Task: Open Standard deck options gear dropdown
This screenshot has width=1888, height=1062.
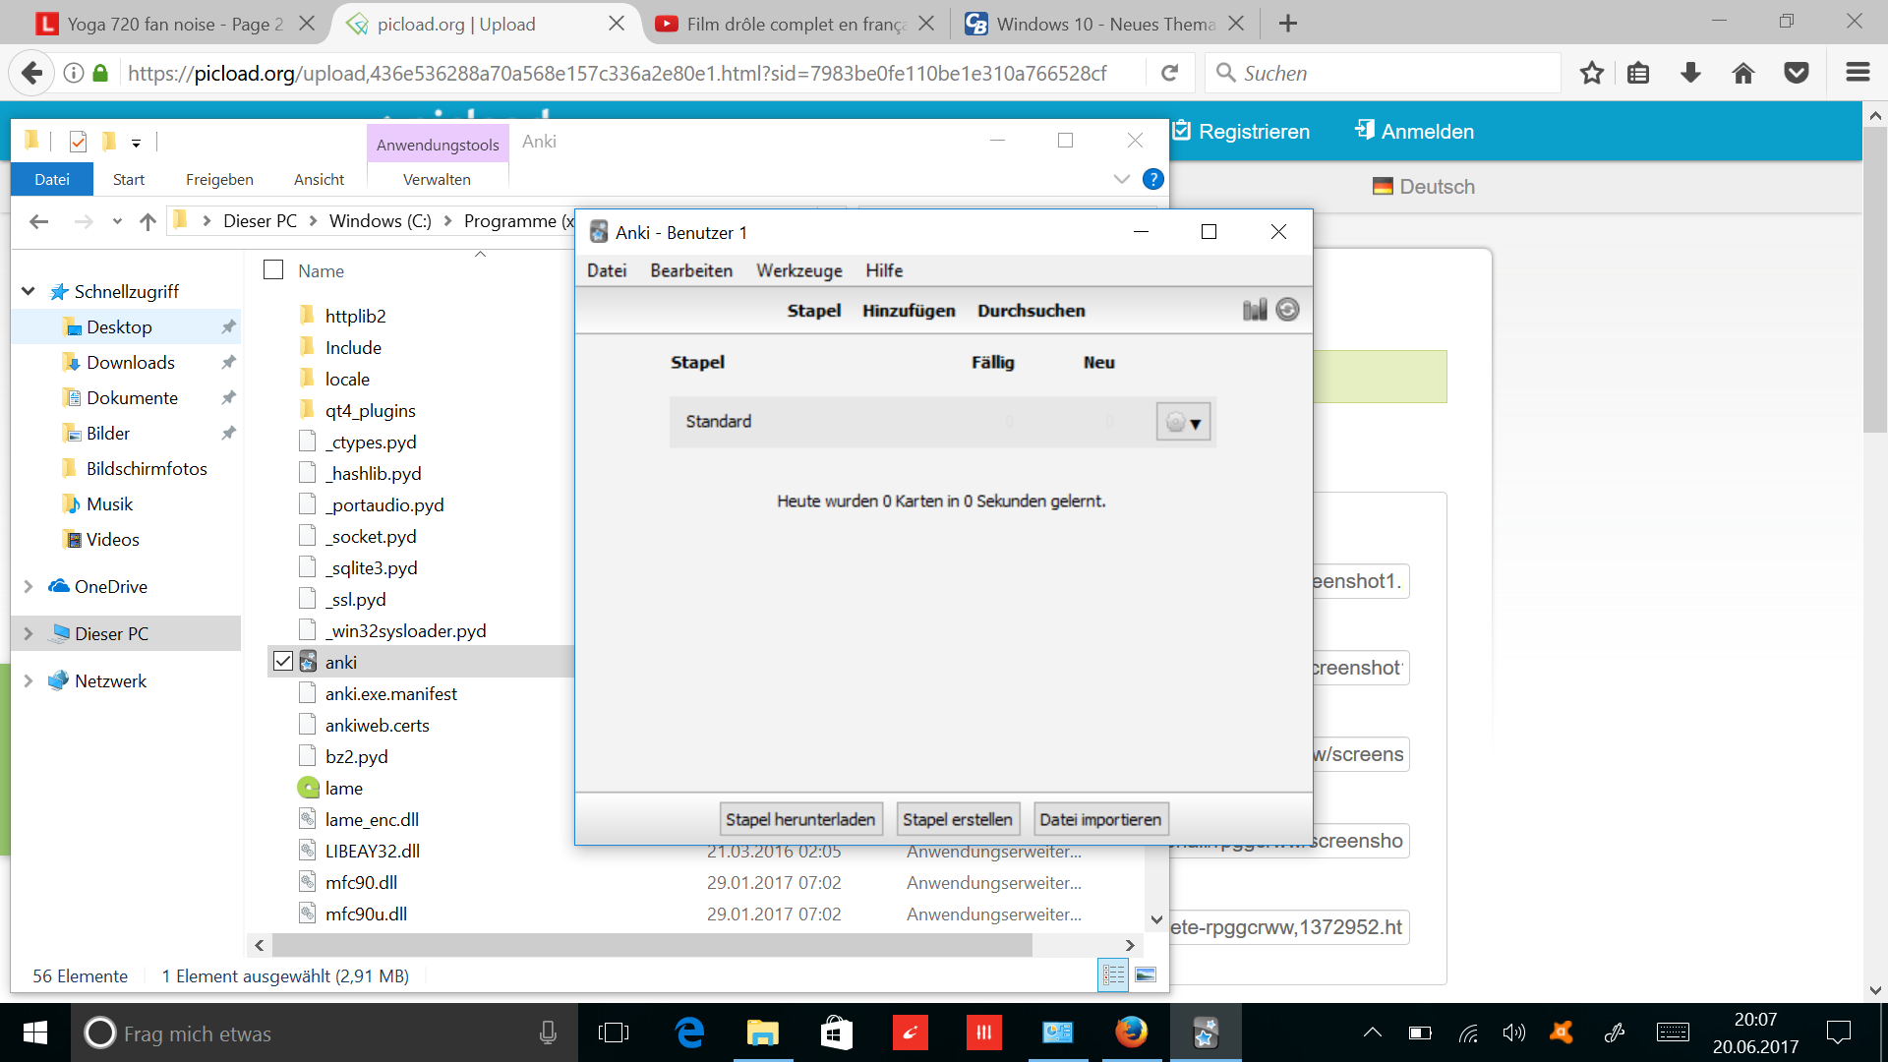Action: coord(1183,423)
